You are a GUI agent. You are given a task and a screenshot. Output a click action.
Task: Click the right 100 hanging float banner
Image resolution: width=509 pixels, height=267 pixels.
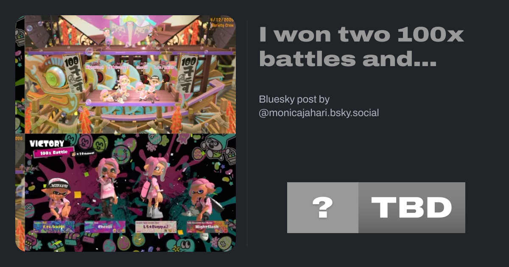coord(187,73)
